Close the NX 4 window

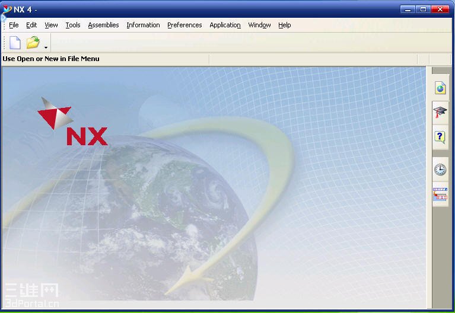[440, 9]
